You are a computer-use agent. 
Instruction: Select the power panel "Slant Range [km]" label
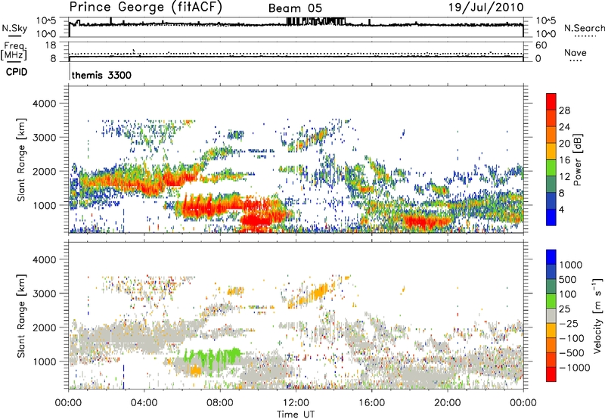[x=21, y=160]
